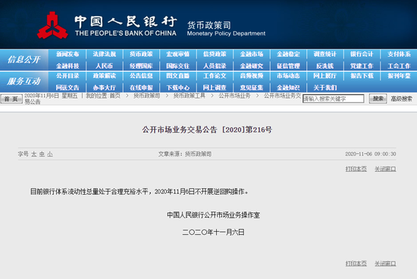Select 报告下载 in service menu

click(362, 76)
